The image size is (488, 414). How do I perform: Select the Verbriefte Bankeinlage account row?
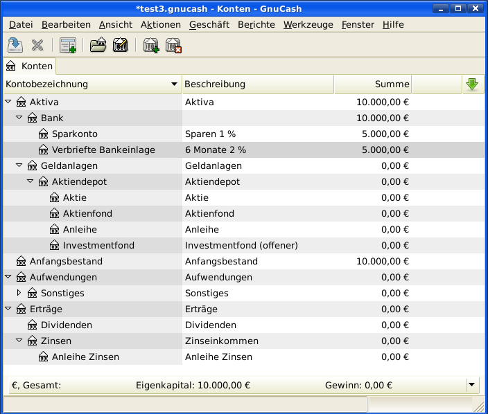[x=103, y=150]
